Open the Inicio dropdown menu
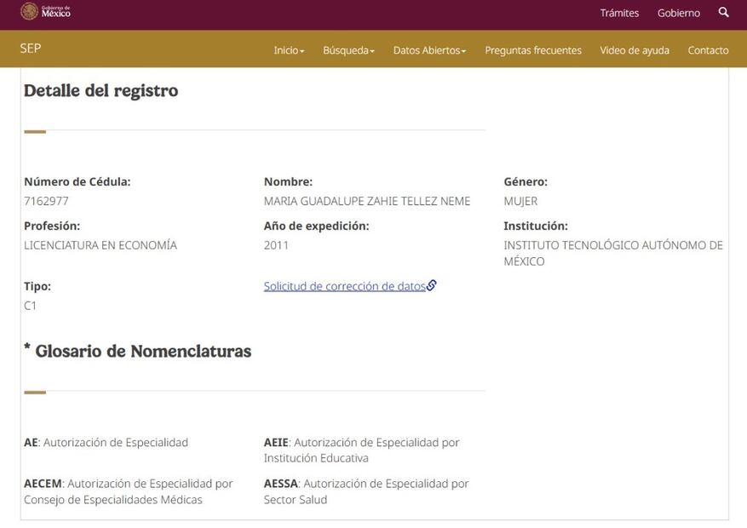 tap(289, 50)
